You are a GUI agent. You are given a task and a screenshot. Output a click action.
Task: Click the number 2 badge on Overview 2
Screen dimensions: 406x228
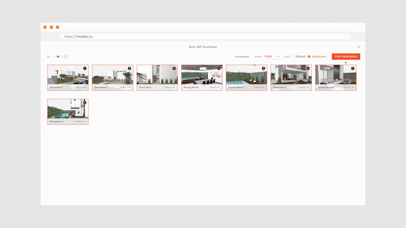point(130,68)
